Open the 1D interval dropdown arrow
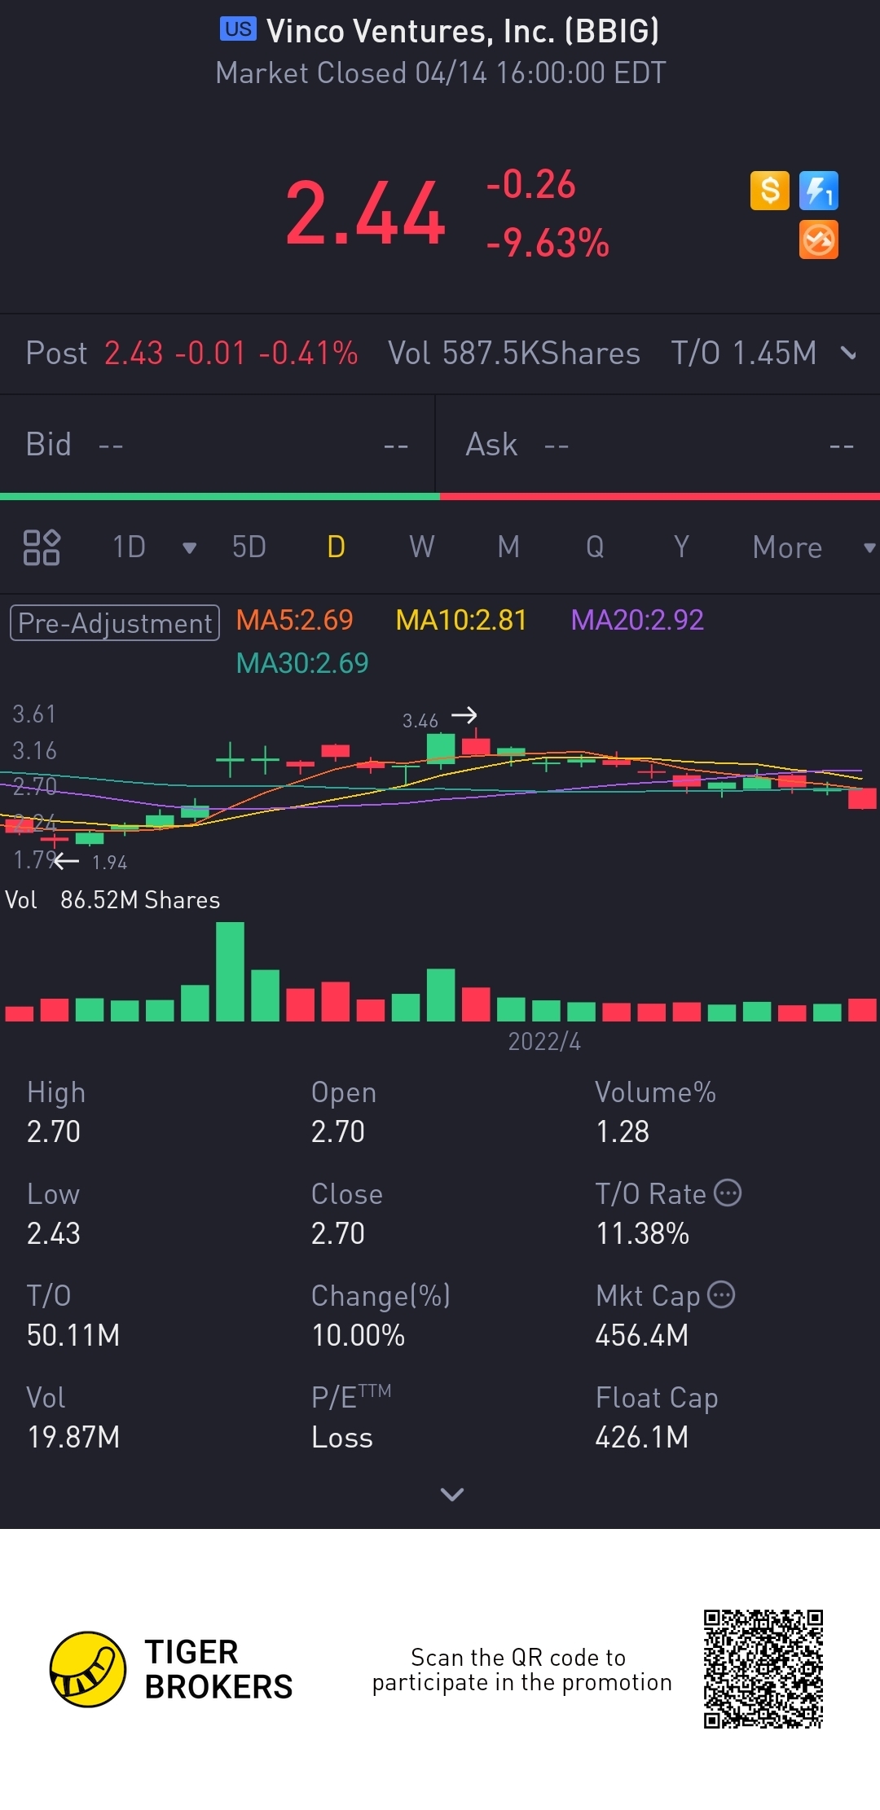This screenshot has height=1810, width=880. tap(189, 548)
